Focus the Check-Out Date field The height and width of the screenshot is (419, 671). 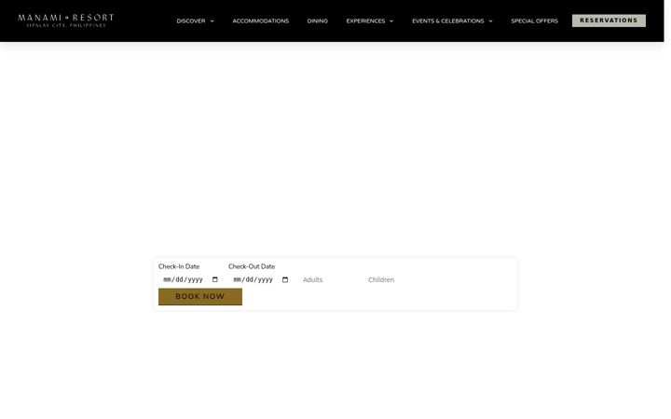[261, 279]
